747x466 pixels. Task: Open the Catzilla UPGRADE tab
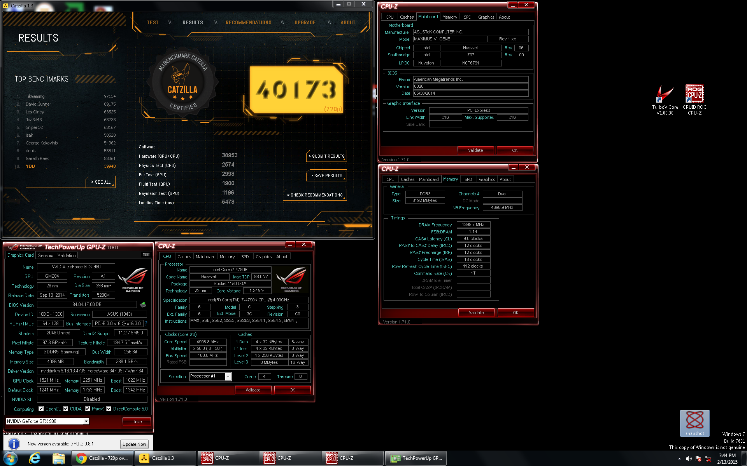[305, 23]
